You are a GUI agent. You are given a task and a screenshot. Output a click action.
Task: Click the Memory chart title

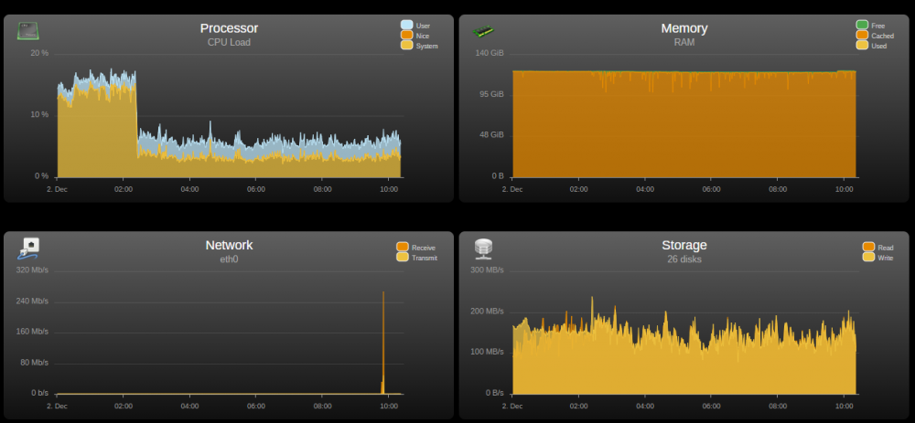point(684,28)
